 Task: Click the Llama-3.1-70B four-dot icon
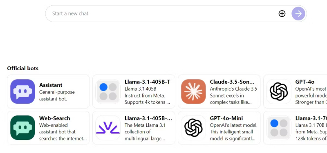(279, 128)
